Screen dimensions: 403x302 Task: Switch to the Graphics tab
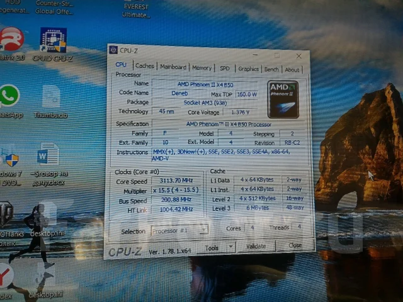click(248, 69)
